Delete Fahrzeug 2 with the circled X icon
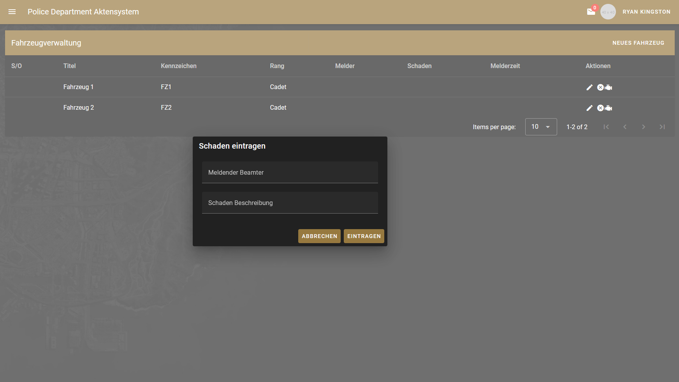 click(x=600, y=108)
